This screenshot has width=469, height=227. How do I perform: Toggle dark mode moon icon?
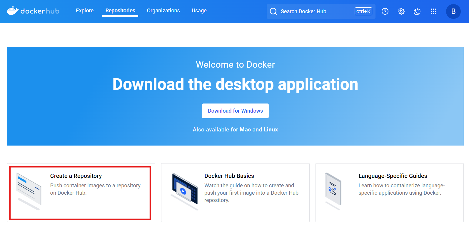[x=417, y=11]
